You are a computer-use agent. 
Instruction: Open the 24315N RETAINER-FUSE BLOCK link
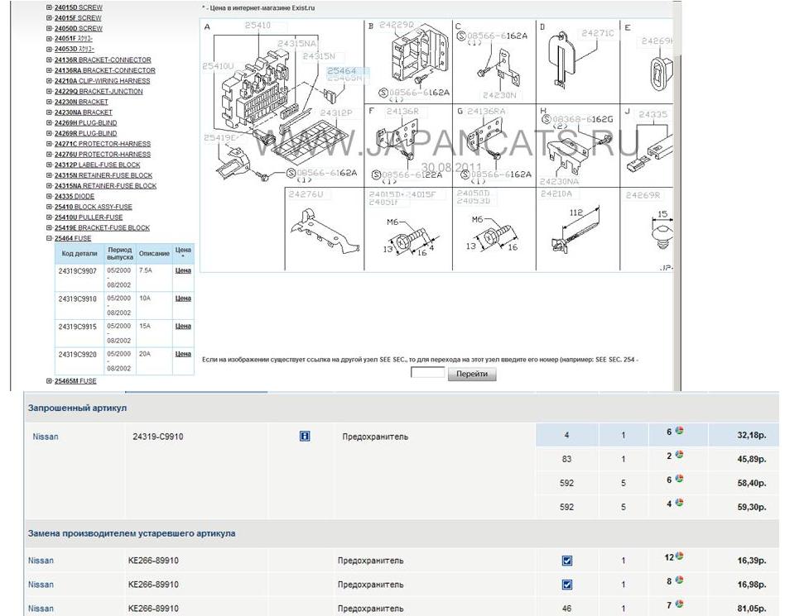[104, 175]
